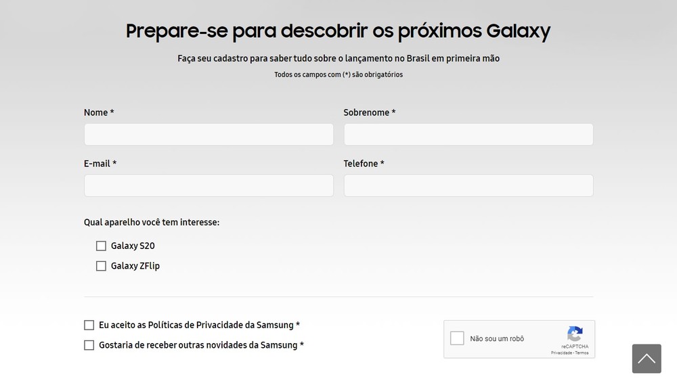The height and width of the screenshot is (385, 677).
Task: Click into the Sobrenome text field
Action: click(x=468, y=135)
